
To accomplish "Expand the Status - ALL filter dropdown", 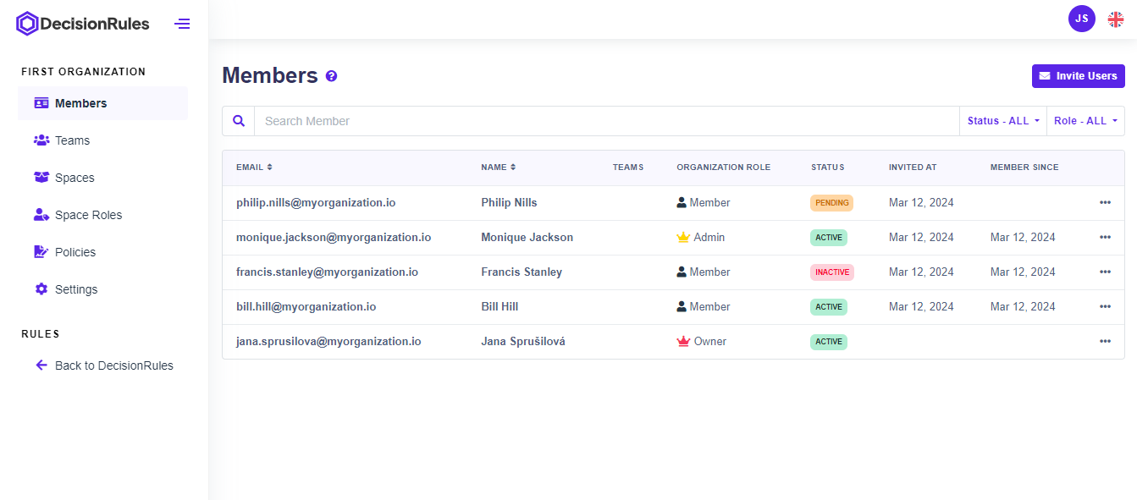I will click(1002, 121).
